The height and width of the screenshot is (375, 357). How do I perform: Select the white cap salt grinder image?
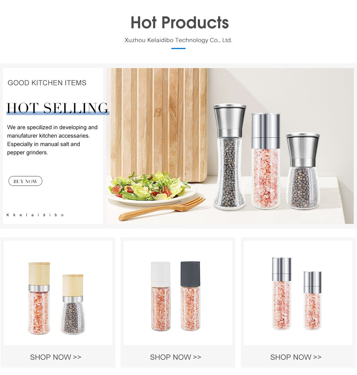tap(161, 296)
